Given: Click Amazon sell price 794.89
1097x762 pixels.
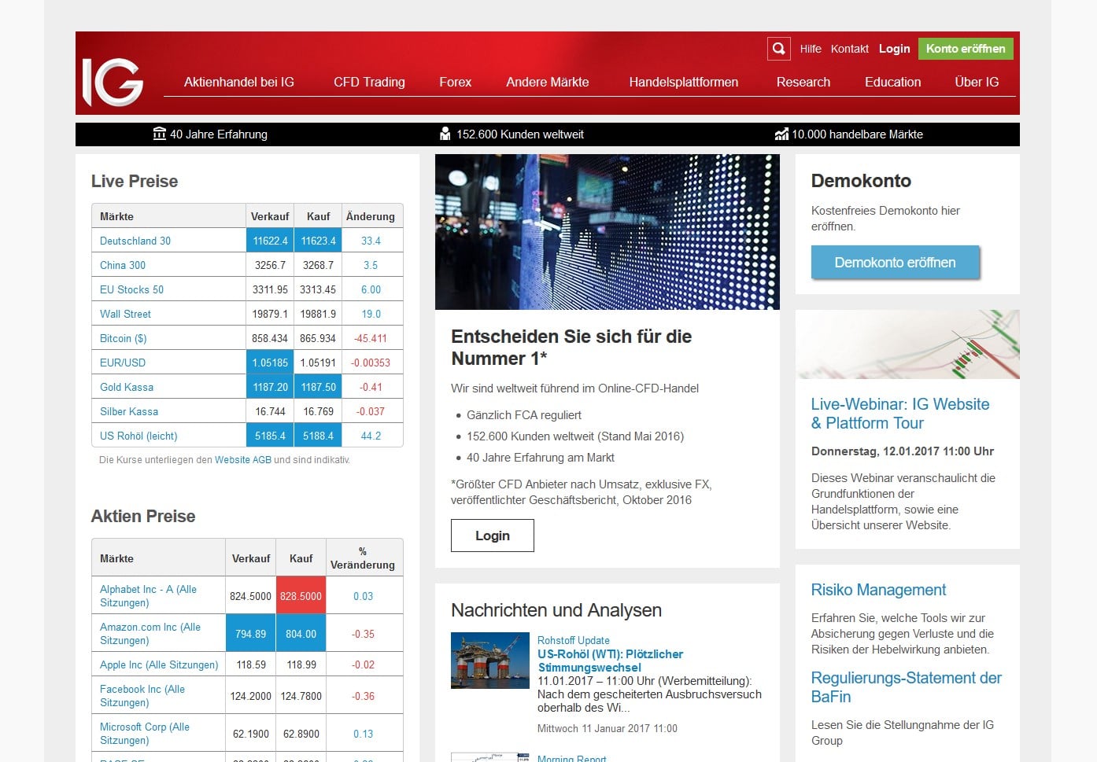Looking at the screenshot, I should click(x=250, y=634).
